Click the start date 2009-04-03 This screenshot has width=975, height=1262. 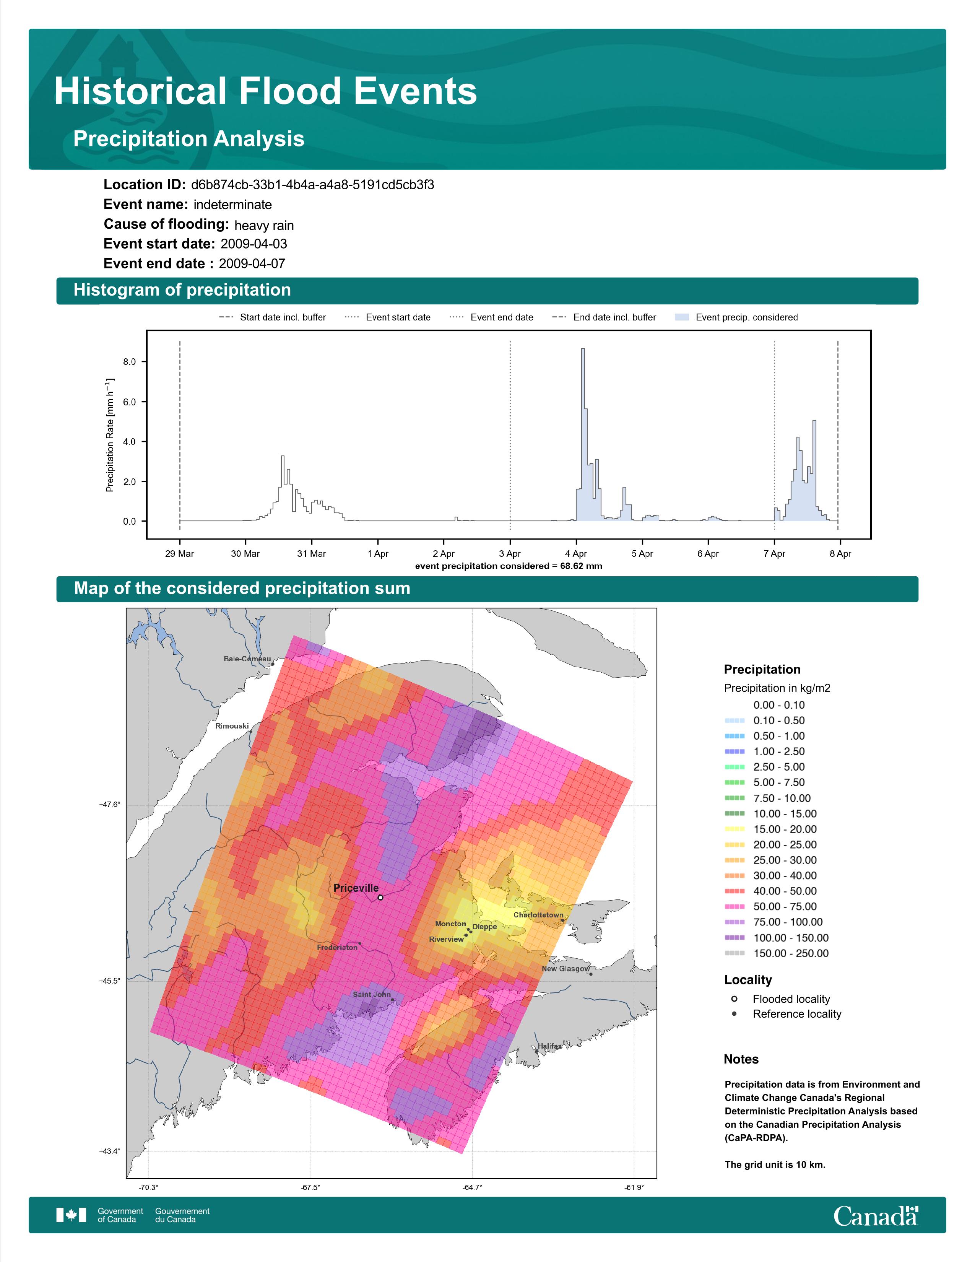tap(253, 244)
